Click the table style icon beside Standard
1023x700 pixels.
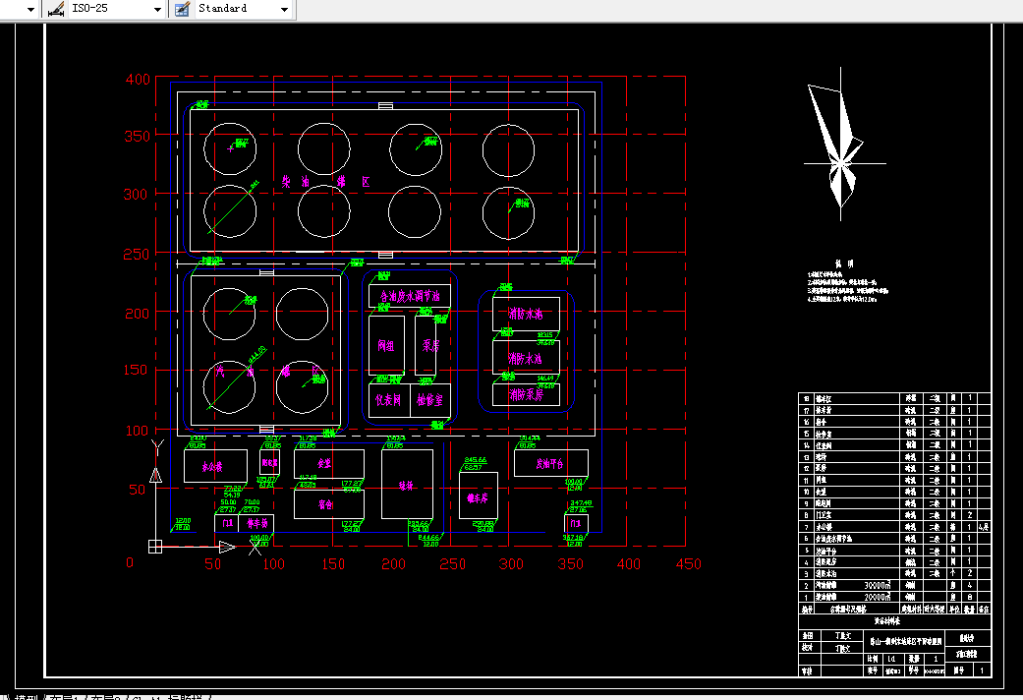(182, 9)
